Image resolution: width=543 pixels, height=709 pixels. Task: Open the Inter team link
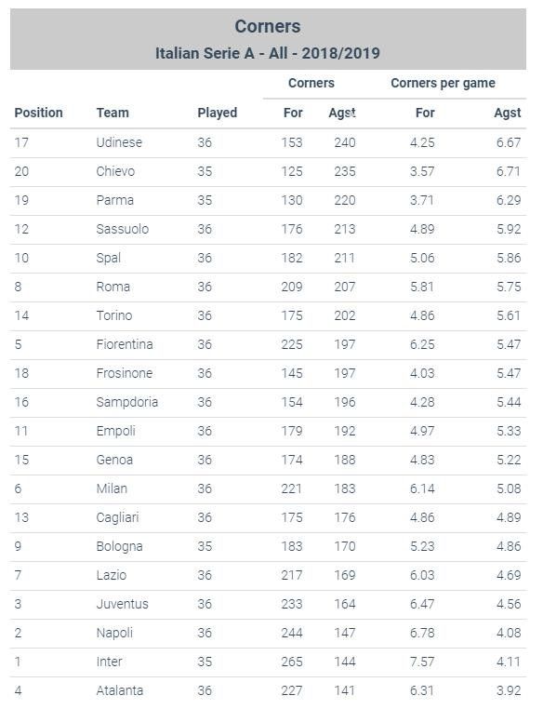109,662
